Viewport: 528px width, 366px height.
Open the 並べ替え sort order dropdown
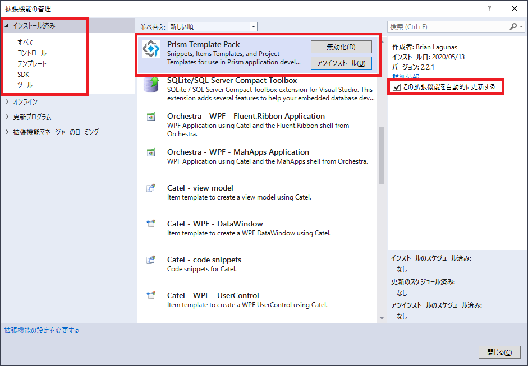coord(213,26)
